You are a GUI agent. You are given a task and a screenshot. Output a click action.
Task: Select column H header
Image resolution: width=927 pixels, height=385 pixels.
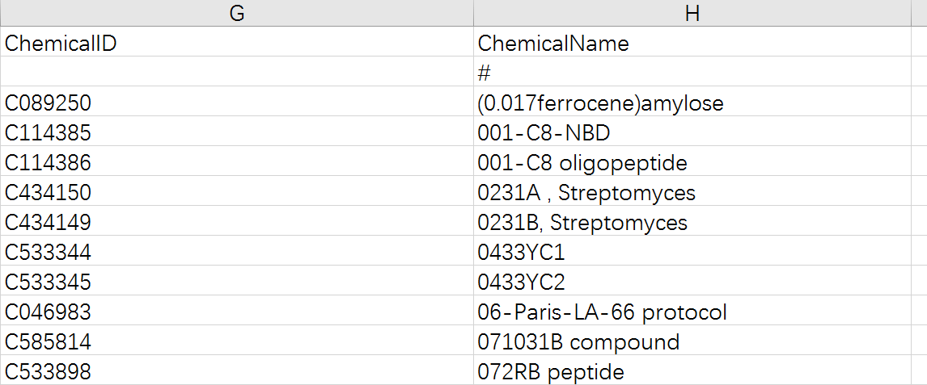(x=692, y=13)
